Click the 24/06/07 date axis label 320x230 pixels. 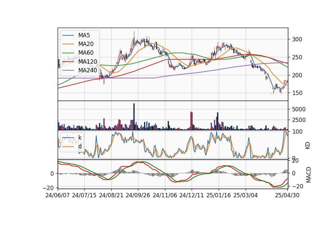(58, 196)
